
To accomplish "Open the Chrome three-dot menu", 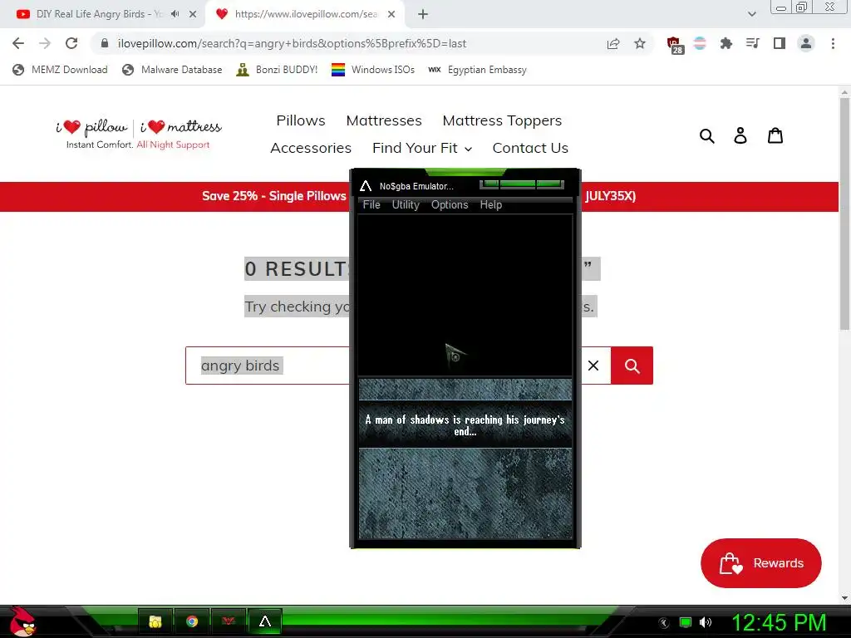I will pos(833,43).
